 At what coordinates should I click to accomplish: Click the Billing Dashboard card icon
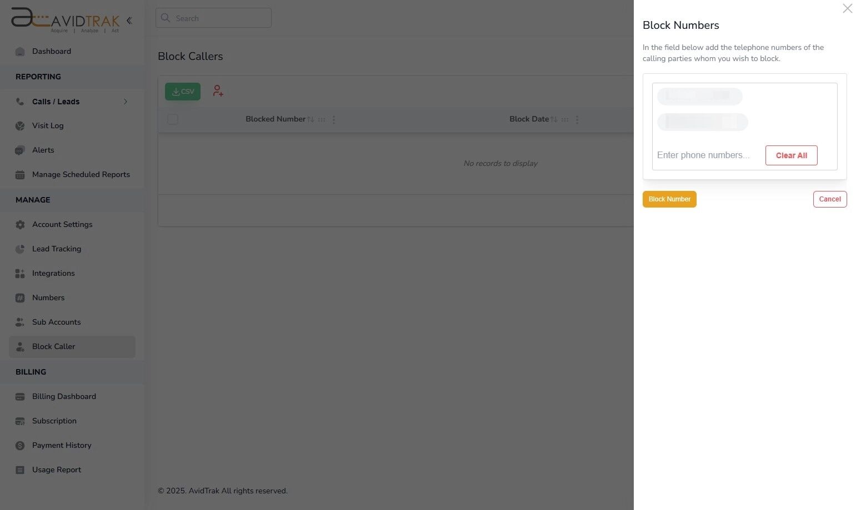coord(20,397)
